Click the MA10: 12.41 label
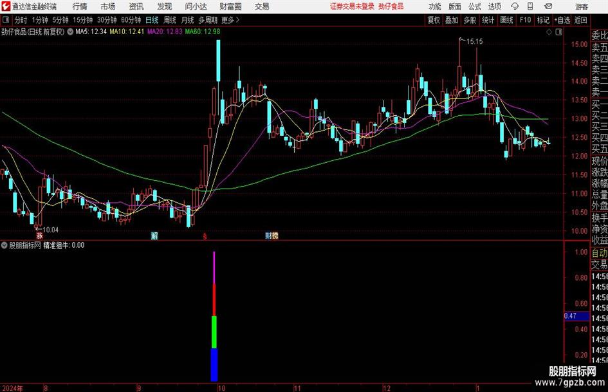The height and width of the screenshot is (392, 608). click(127, 32)
